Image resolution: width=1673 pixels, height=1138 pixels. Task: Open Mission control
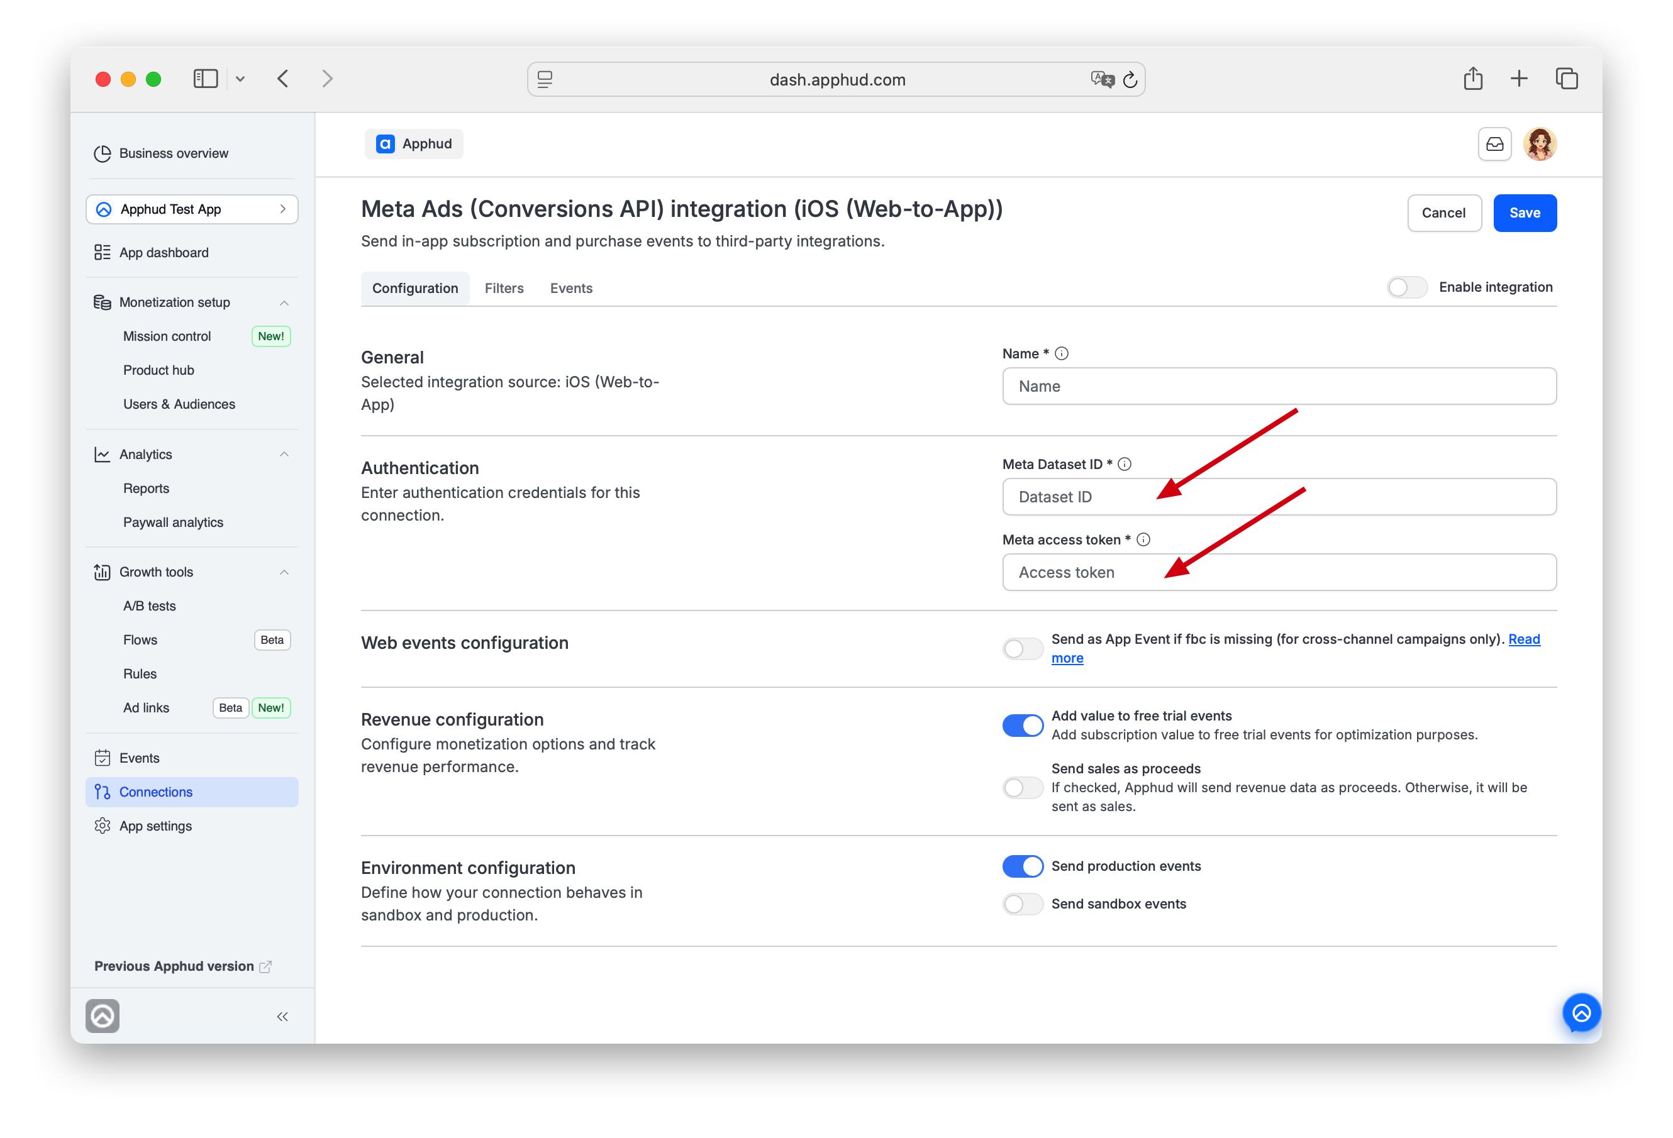(x=167, y=336)
